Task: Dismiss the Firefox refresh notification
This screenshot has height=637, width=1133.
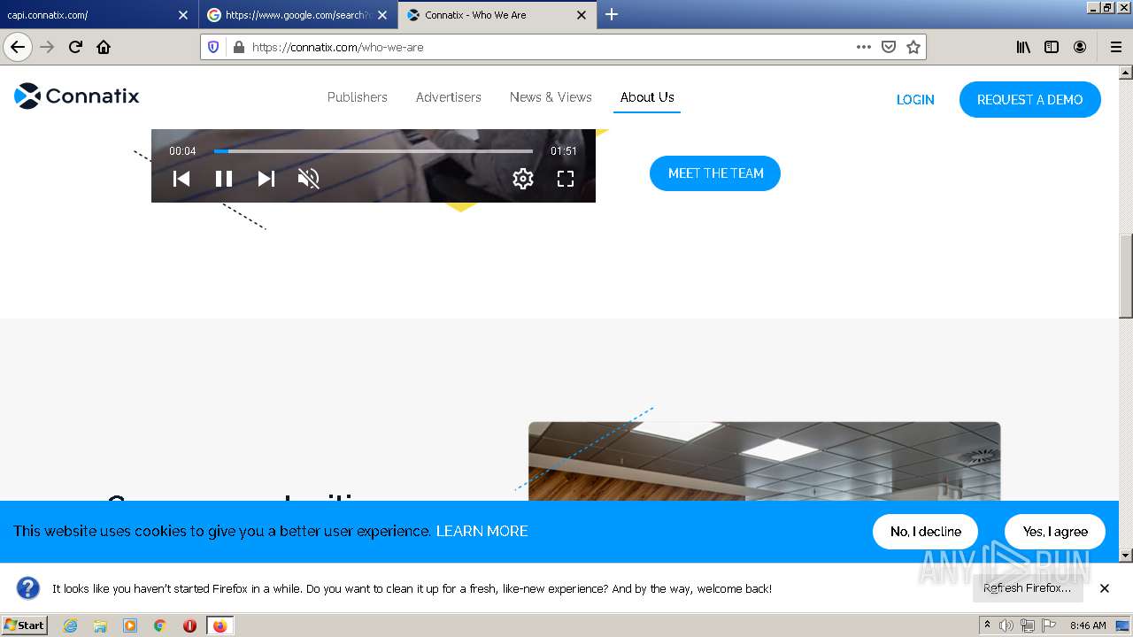Action: coord(1105,588)
